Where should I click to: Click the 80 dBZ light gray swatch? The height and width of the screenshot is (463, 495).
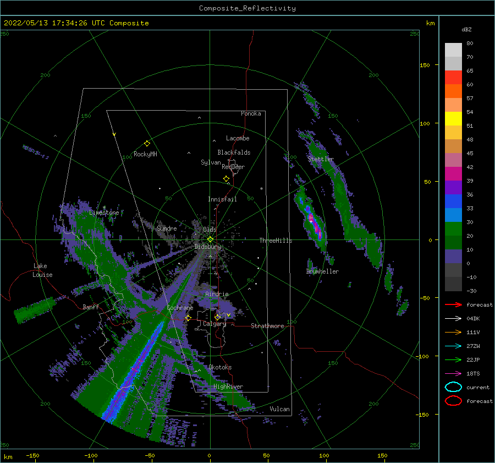(x=453, y=50)
